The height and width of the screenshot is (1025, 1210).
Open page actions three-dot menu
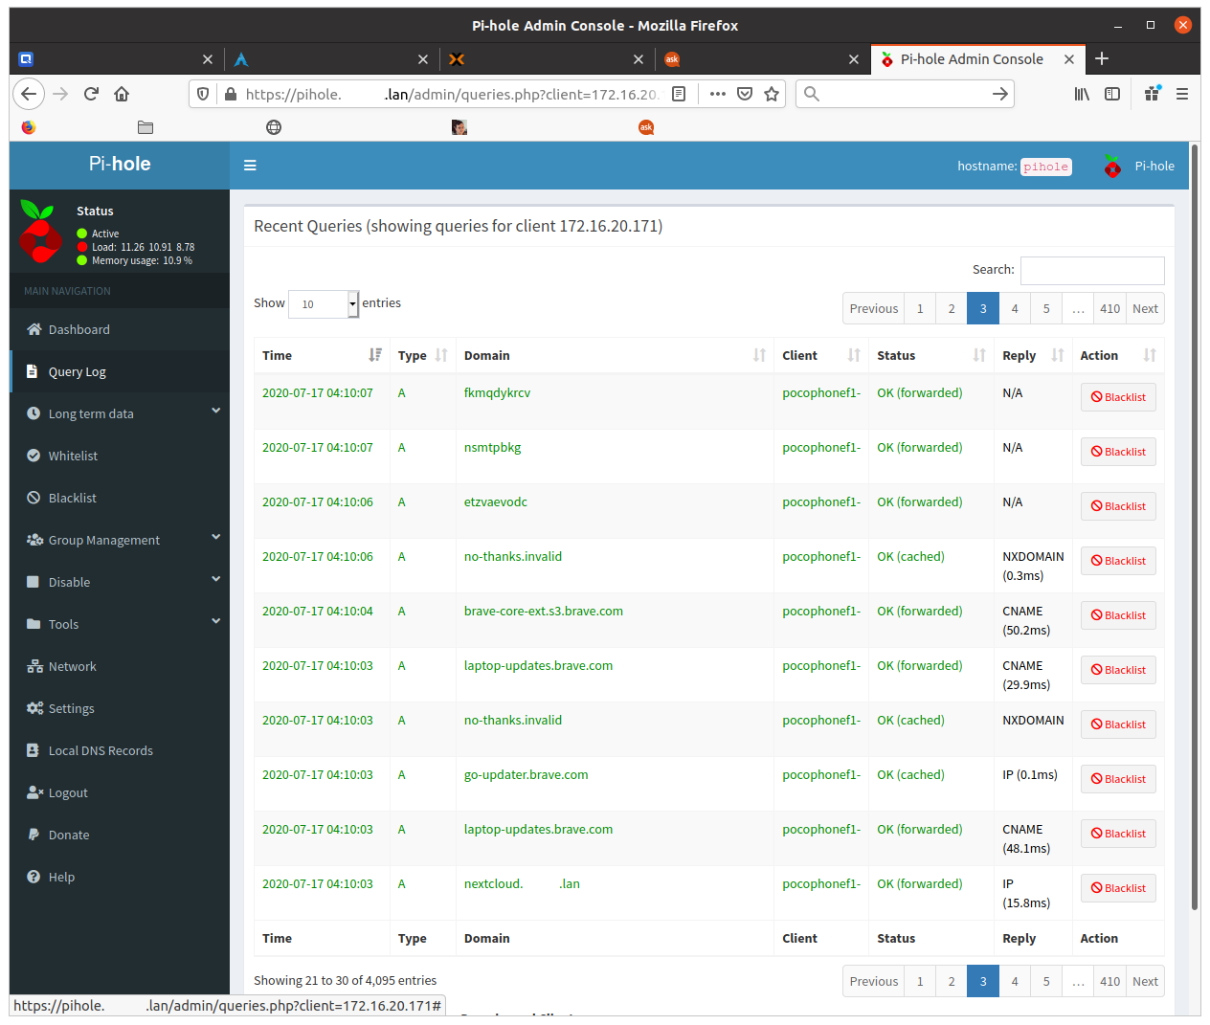718,94
